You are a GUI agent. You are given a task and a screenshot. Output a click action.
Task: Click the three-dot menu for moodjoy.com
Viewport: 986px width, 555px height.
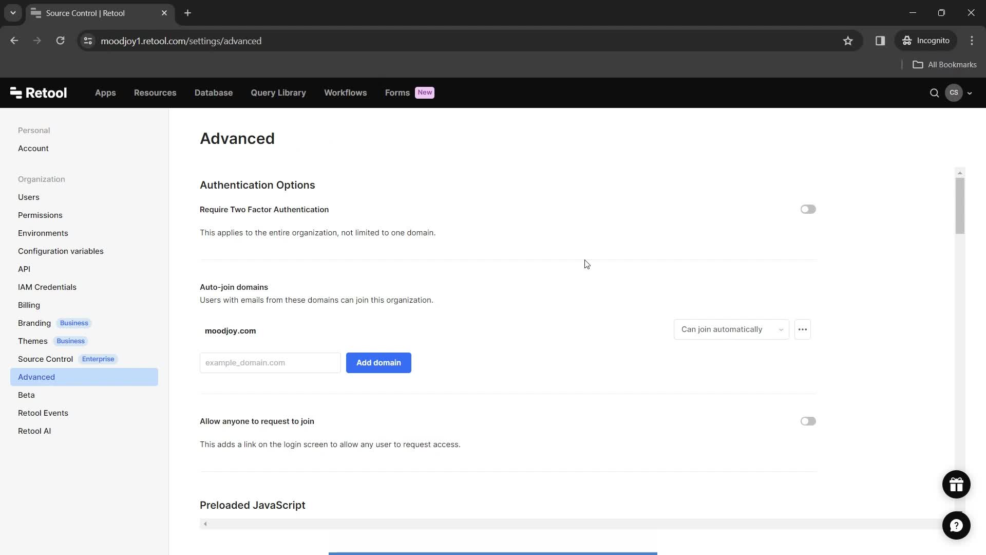click(802, 329)
